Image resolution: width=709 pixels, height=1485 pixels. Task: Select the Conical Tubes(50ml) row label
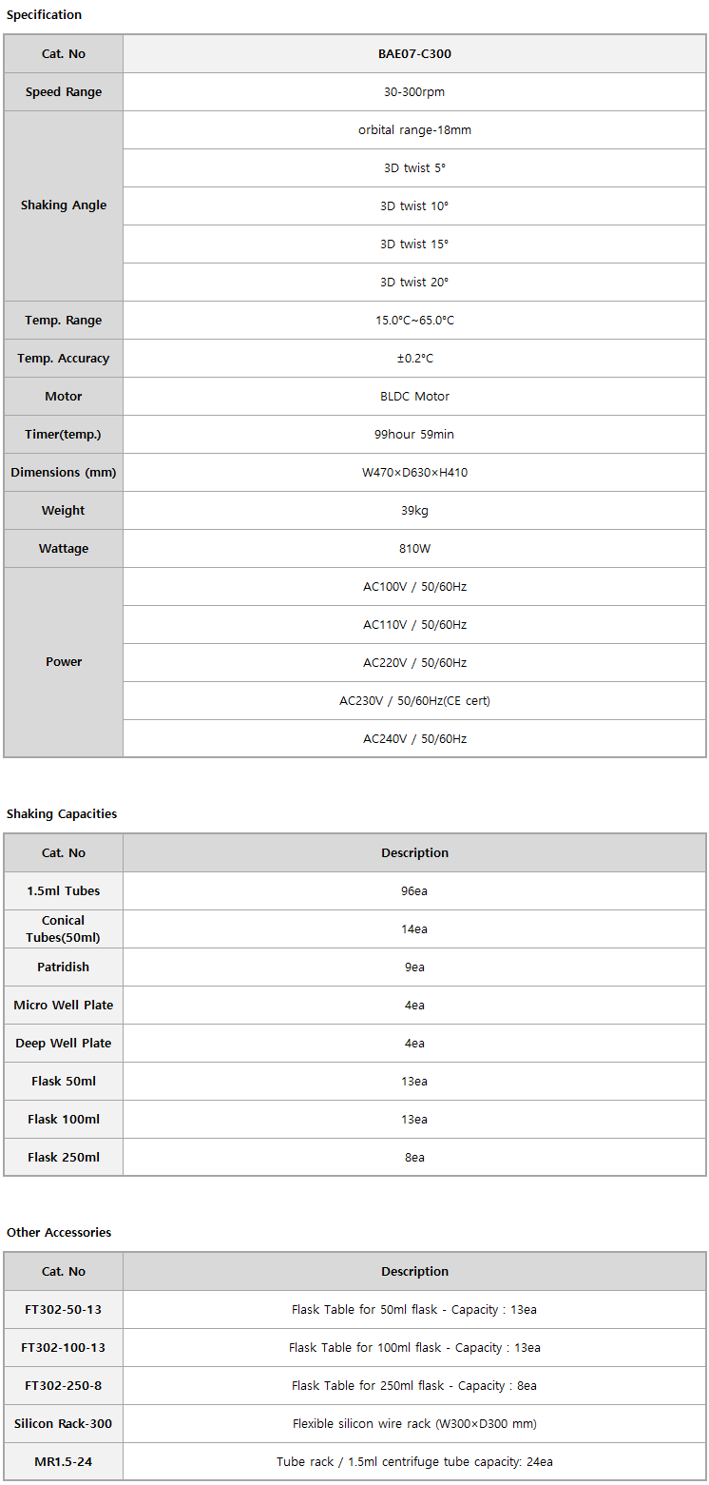coord(64,929)
